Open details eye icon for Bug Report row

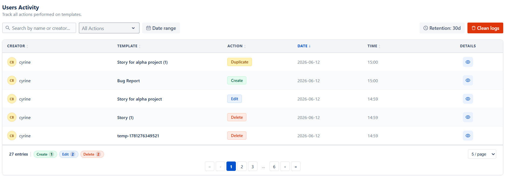(x=468, y=80)
